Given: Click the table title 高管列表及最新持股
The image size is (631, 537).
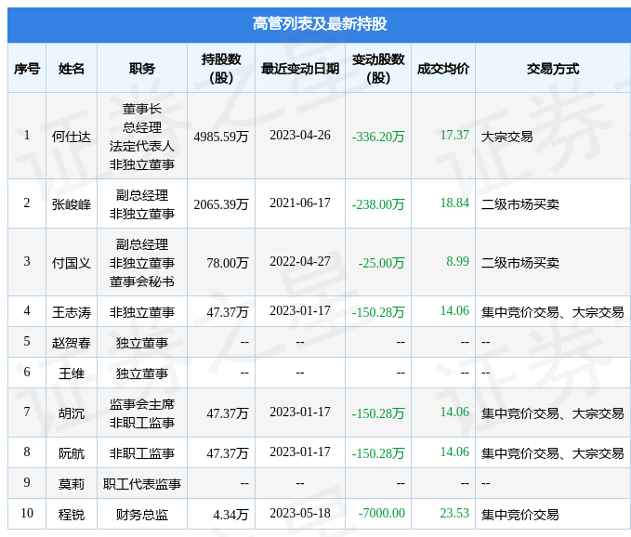Looking at the screenshot, I should tap(320, 24).
